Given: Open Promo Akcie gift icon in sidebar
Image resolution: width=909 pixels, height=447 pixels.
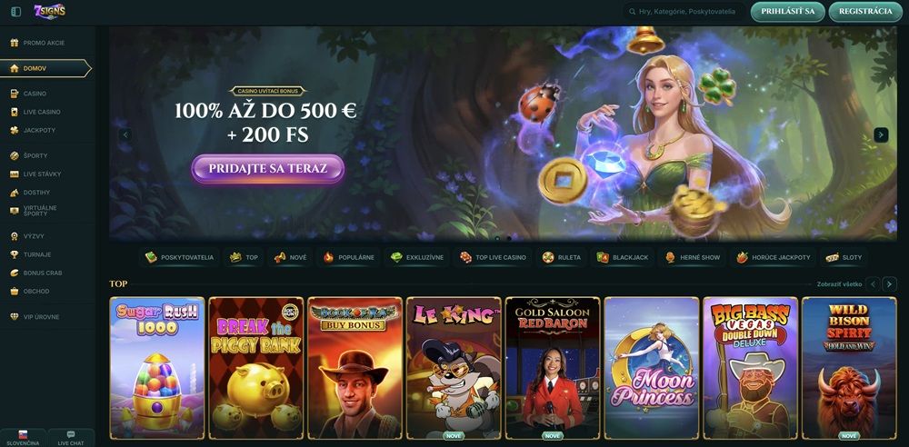Looking at the screenshot, I should [14, 43].
